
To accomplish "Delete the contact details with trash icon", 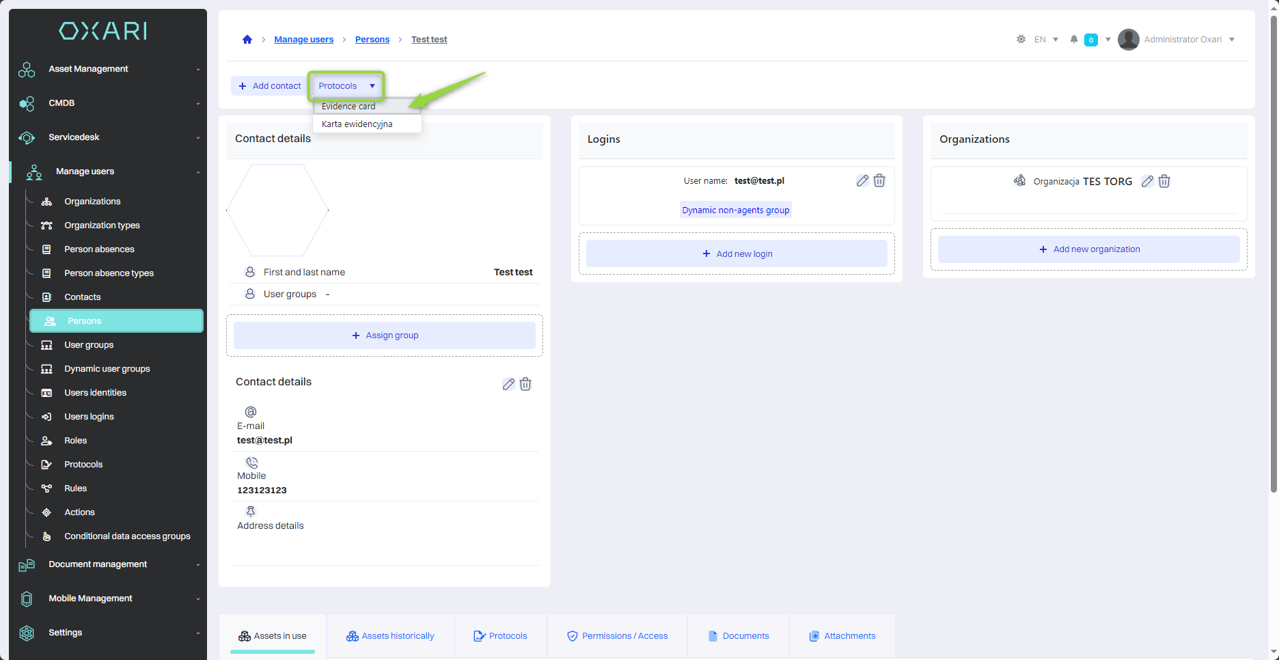I will coord(525,384).
